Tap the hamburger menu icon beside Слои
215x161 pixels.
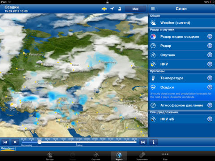tap(153, 9)
